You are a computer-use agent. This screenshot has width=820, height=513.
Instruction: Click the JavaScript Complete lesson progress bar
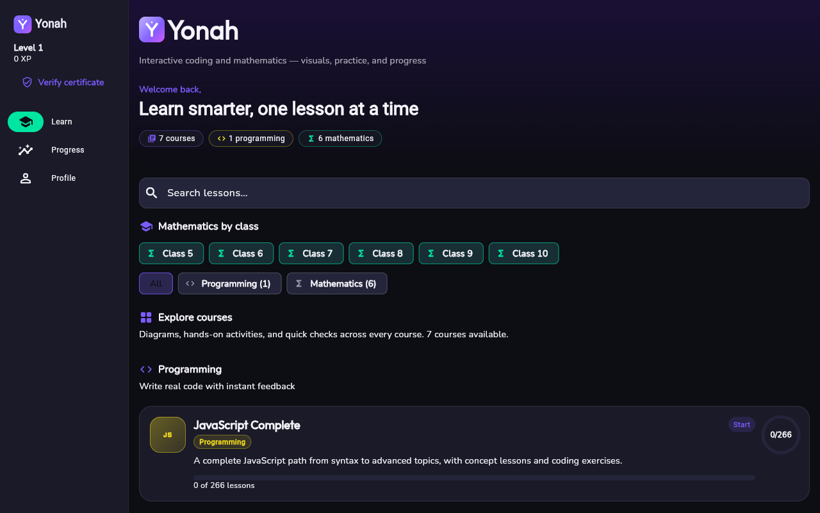point(474,477)
